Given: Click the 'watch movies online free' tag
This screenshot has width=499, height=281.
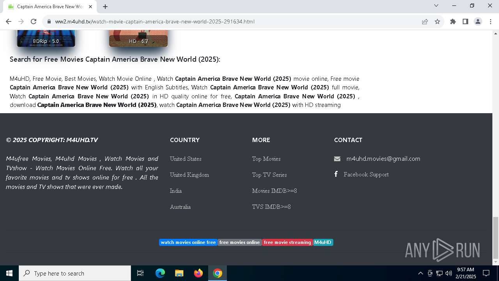Looking at the screenshot, I should 188,242.
